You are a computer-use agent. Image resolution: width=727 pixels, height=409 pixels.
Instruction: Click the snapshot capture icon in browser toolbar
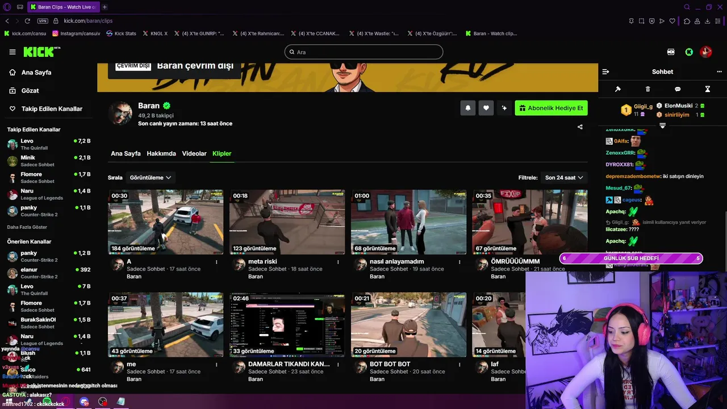[641, 21]
